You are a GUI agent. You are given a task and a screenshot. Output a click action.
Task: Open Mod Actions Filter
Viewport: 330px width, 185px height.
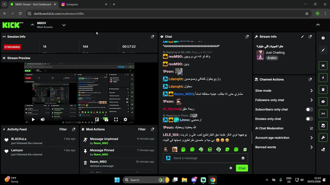tap(142, 129)
